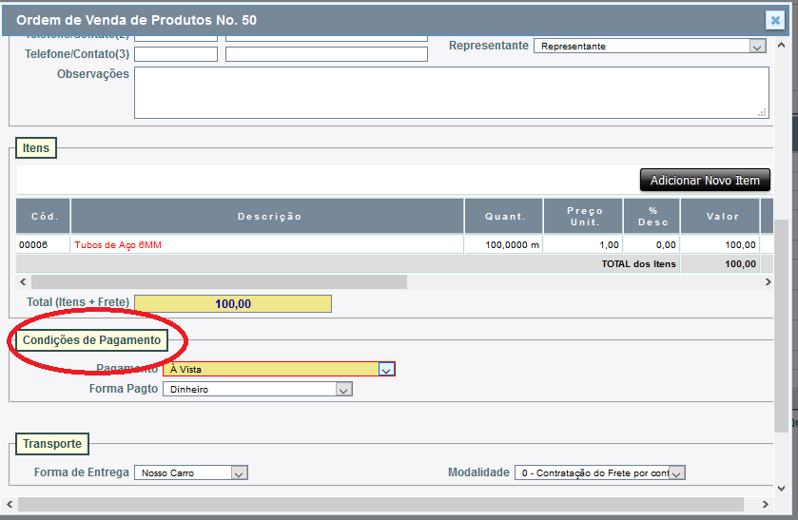Click the Cód. column header
Image resolution: width=798 pixels, height=520 pixels.
44,217
